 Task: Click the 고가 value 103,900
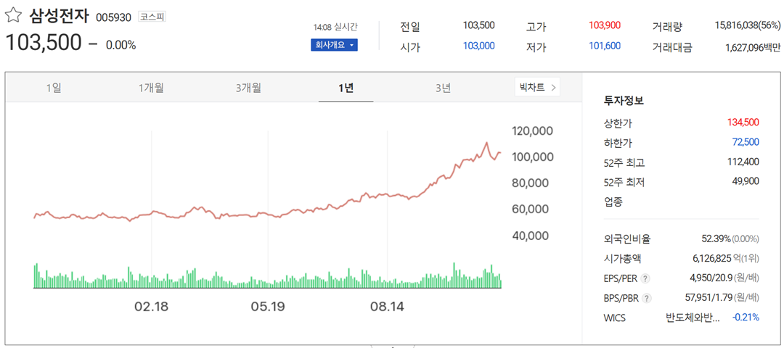click(x=605, y=25)
